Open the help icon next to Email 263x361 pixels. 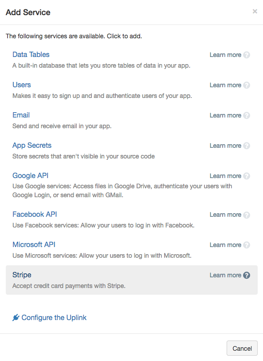[247, 115]
